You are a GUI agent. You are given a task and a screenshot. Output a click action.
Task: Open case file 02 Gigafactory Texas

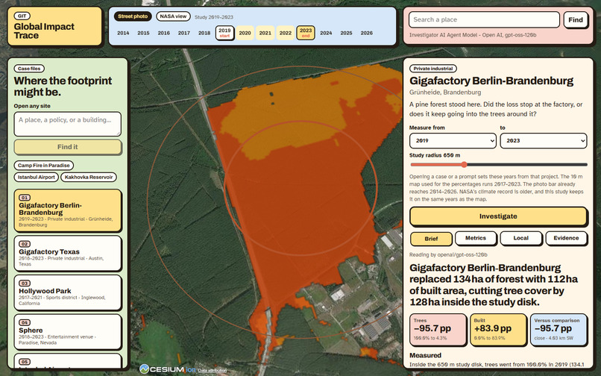(68, 254)
